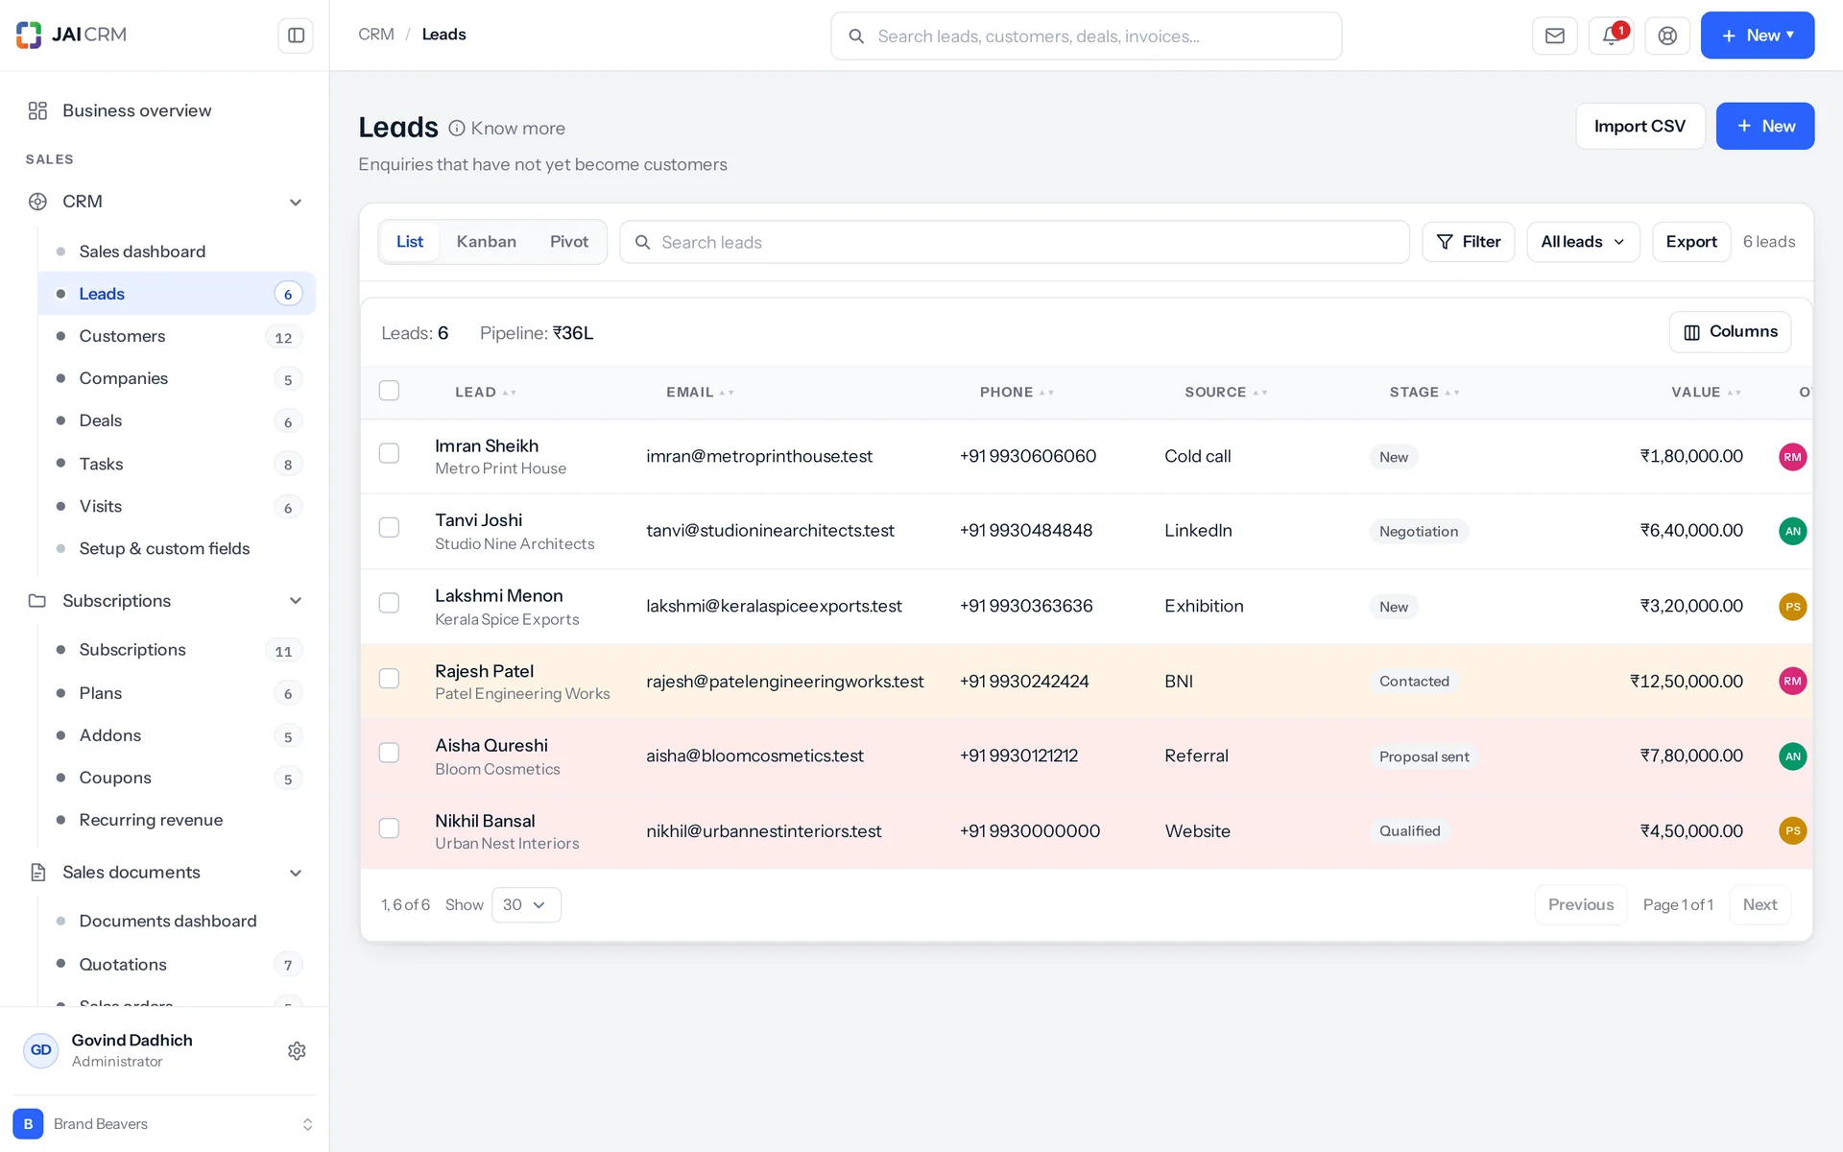Click the Proposal sent stage badge
This screenshot has height=1152, width=1843.
tap(1424, 756)
